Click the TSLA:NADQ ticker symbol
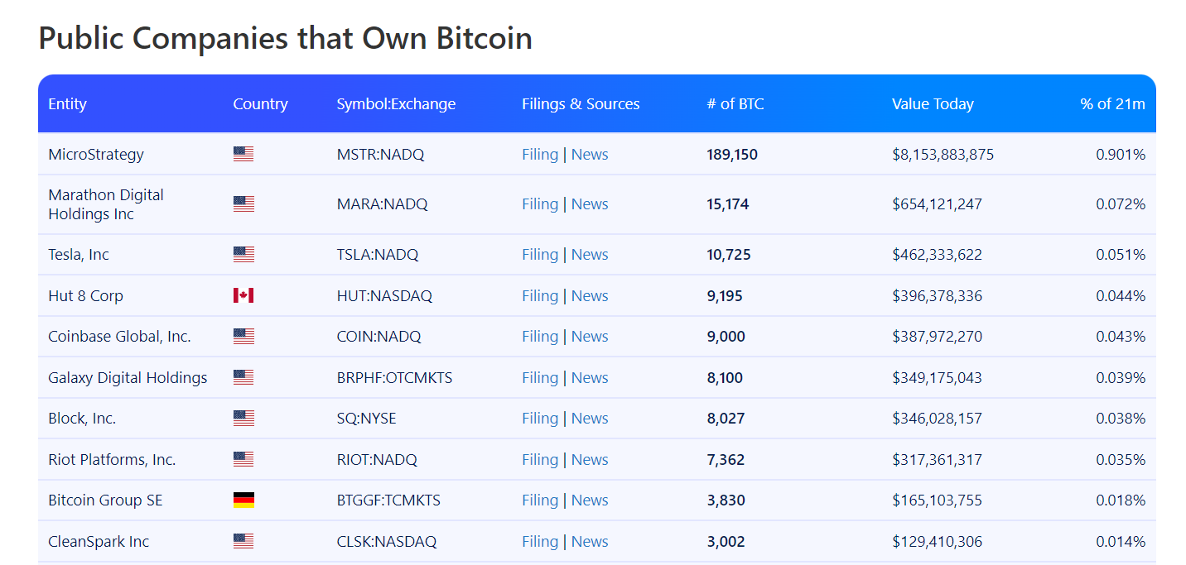Image resolution: width=1186 pixels, height=565 pixels. pyautogui.click(x=378, y=255)
